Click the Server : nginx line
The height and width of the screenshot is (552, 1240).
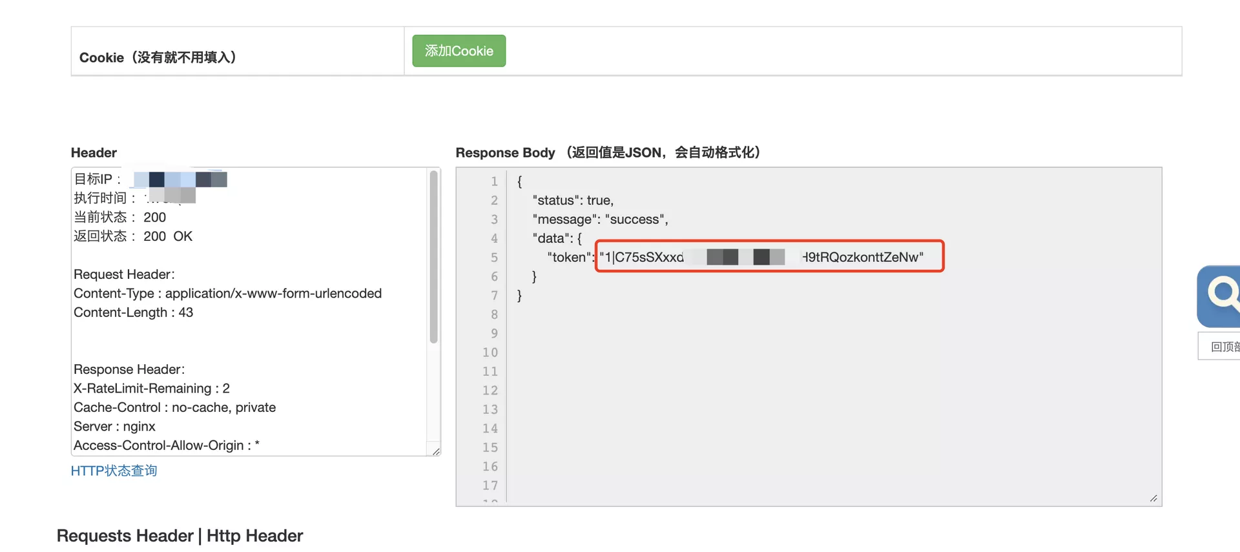114,426
